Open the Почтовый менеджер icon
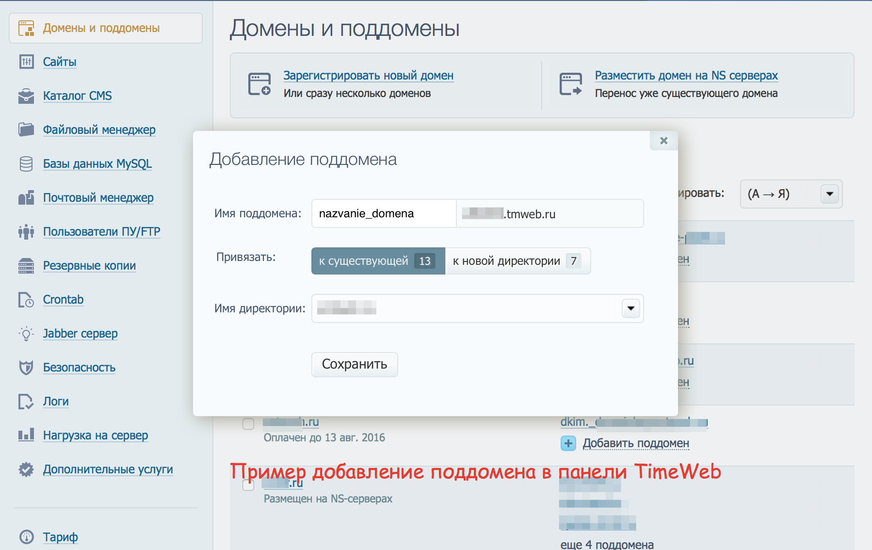 pos(27,197)
